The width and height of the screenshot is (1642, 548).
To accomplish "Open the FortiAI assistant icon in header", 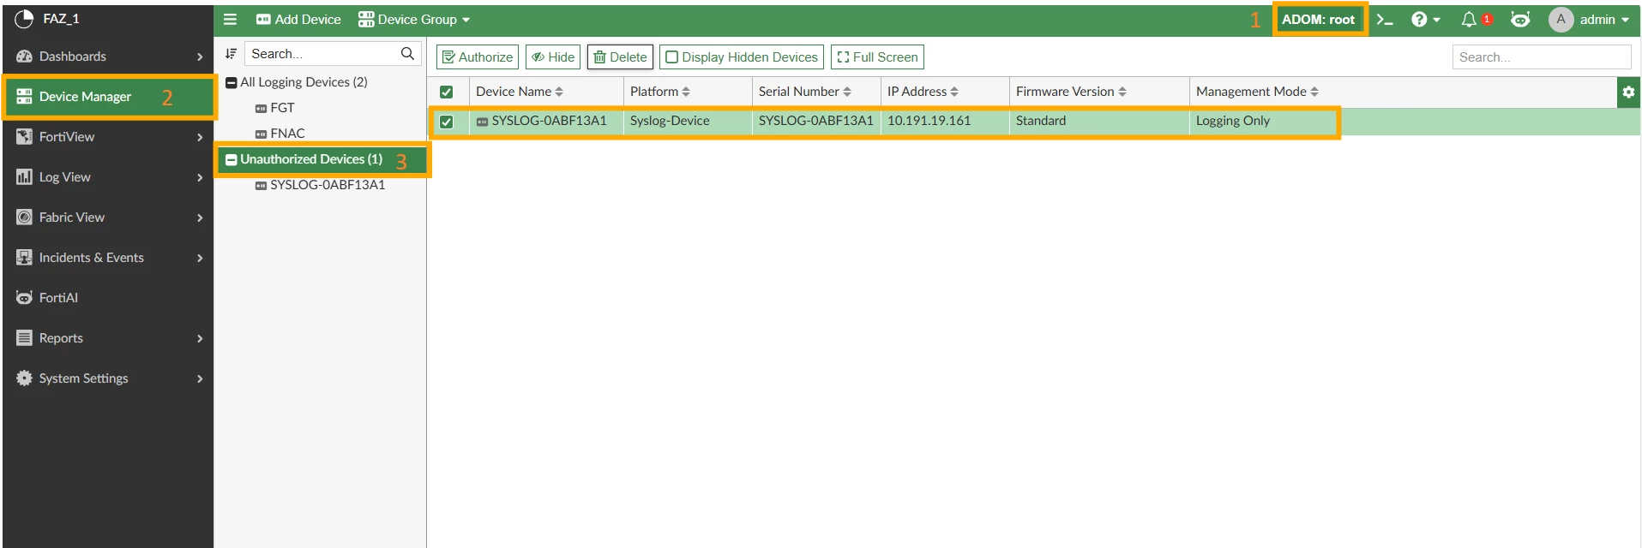I will [1520, 19].
